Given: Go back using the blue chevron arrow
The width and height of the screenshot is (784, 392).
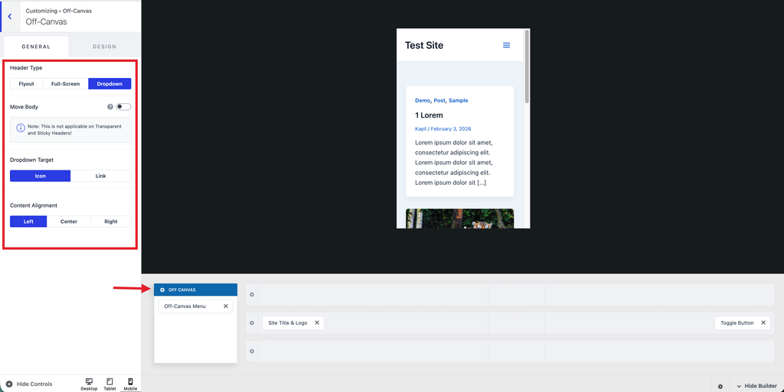Looking at the screenshot, I should 9,17.
